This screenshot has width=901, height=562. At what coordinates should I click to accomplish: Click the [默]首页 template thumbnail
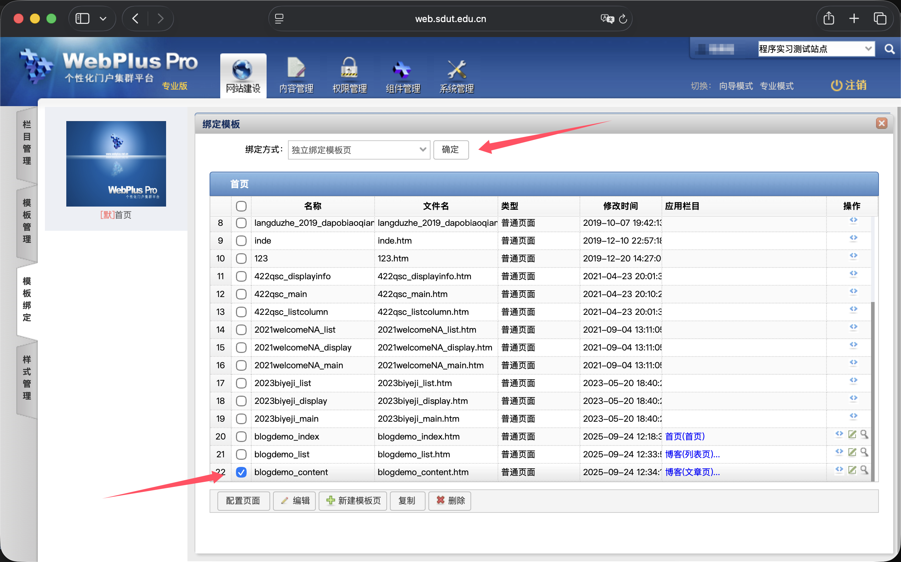(115, 163)
